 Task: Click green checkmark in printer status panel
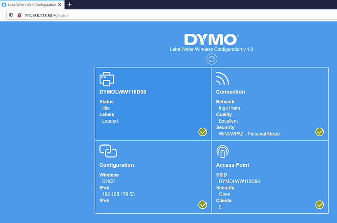(x=203, y=132)
